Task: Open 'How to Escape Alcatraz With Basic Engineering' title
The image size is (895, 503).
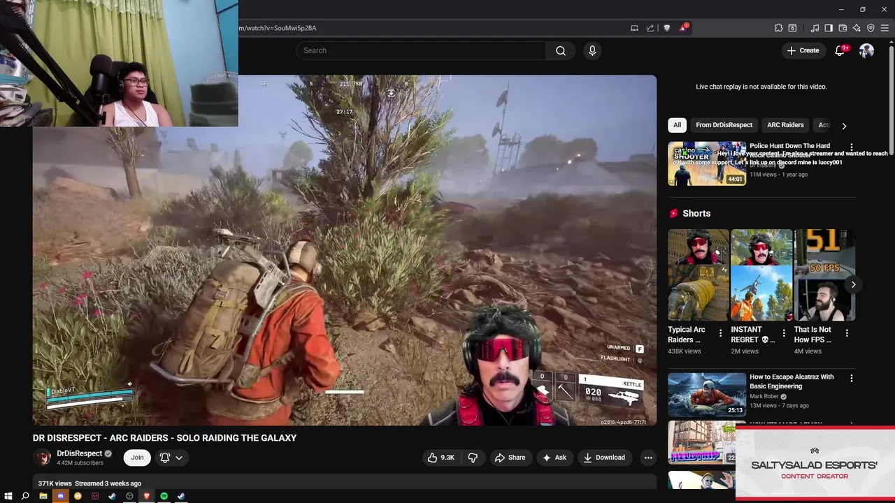Action: [x=792, y=381]
